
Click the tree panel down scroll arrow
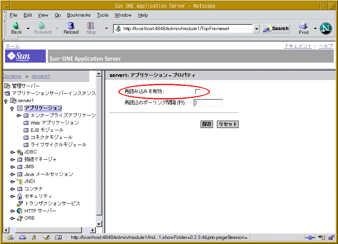coord(99,224)
